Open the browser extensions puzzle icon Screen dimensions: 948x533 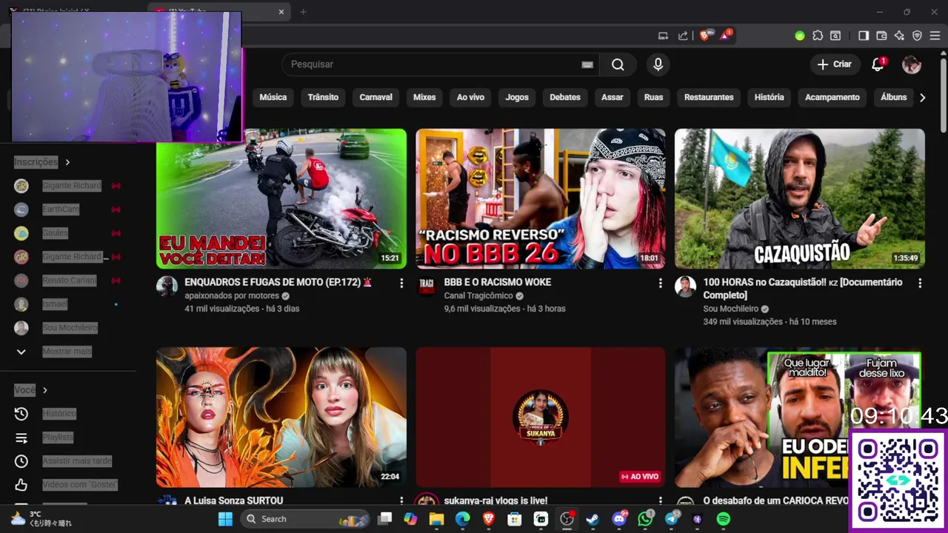click(x=818, y=36)
